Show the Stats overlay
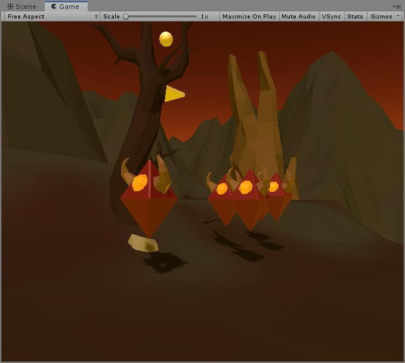 355,17
